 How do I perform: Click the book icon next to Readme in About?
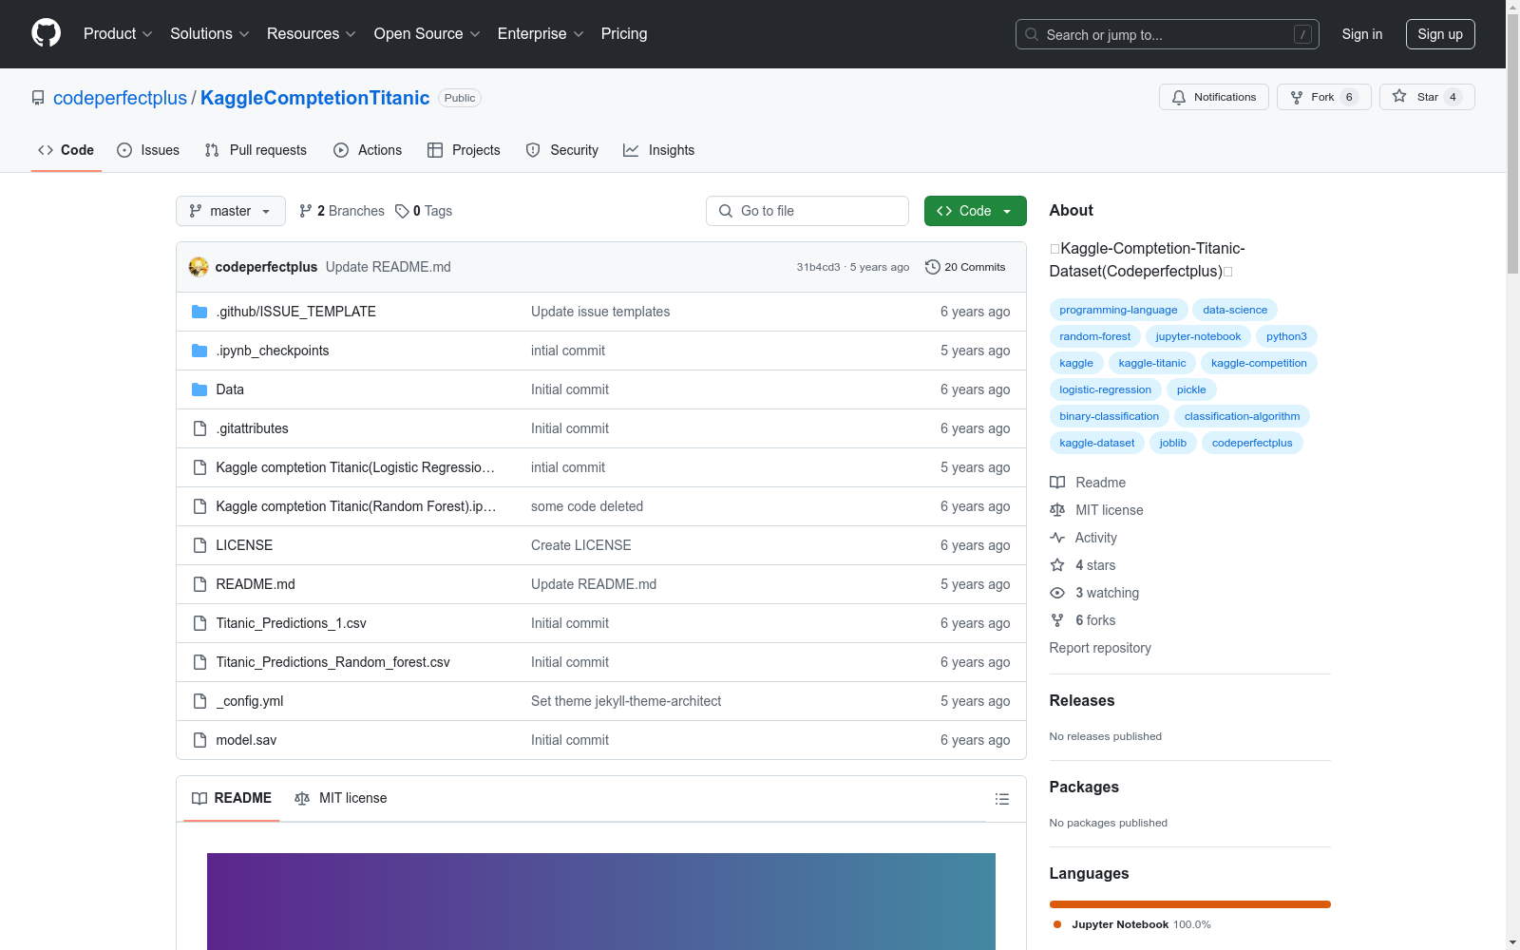tap(1057, 483)
